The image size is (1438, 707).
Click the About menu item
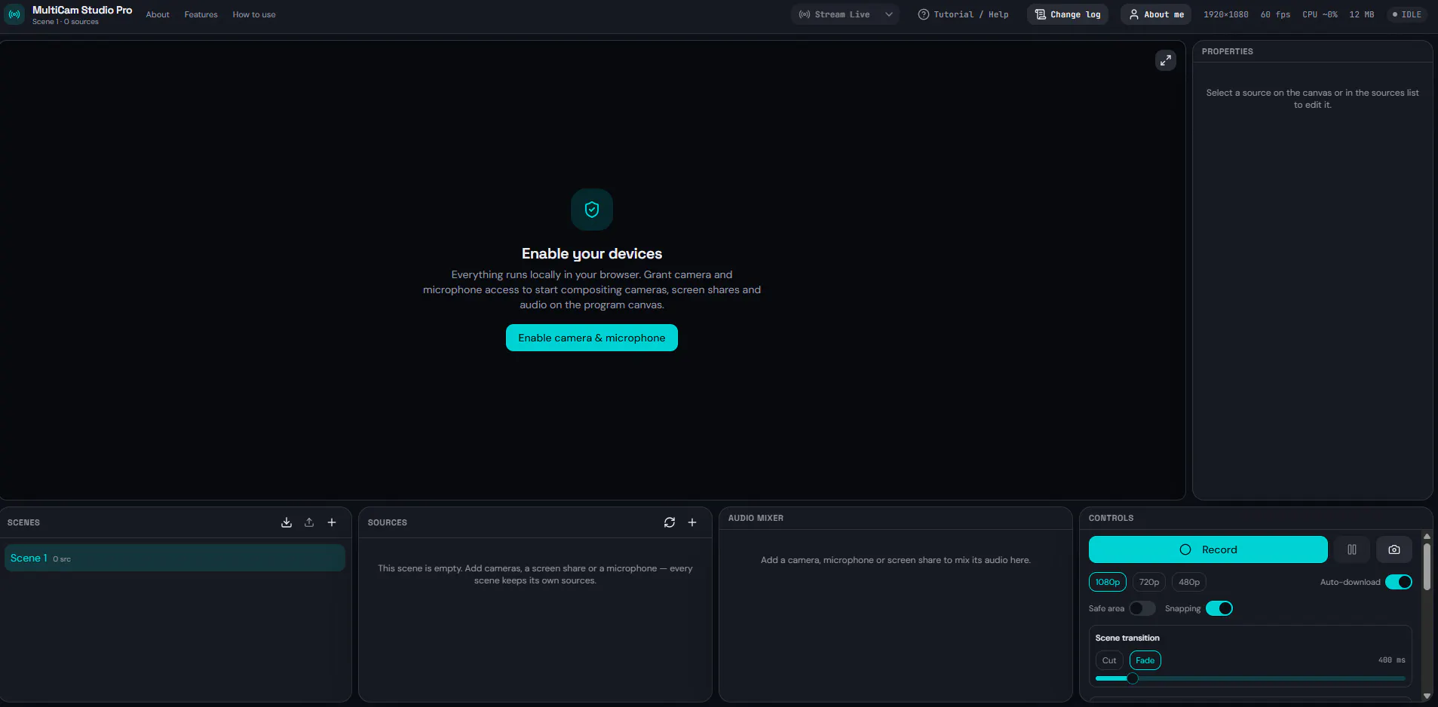pyautogui.click(x=158, y=14)
